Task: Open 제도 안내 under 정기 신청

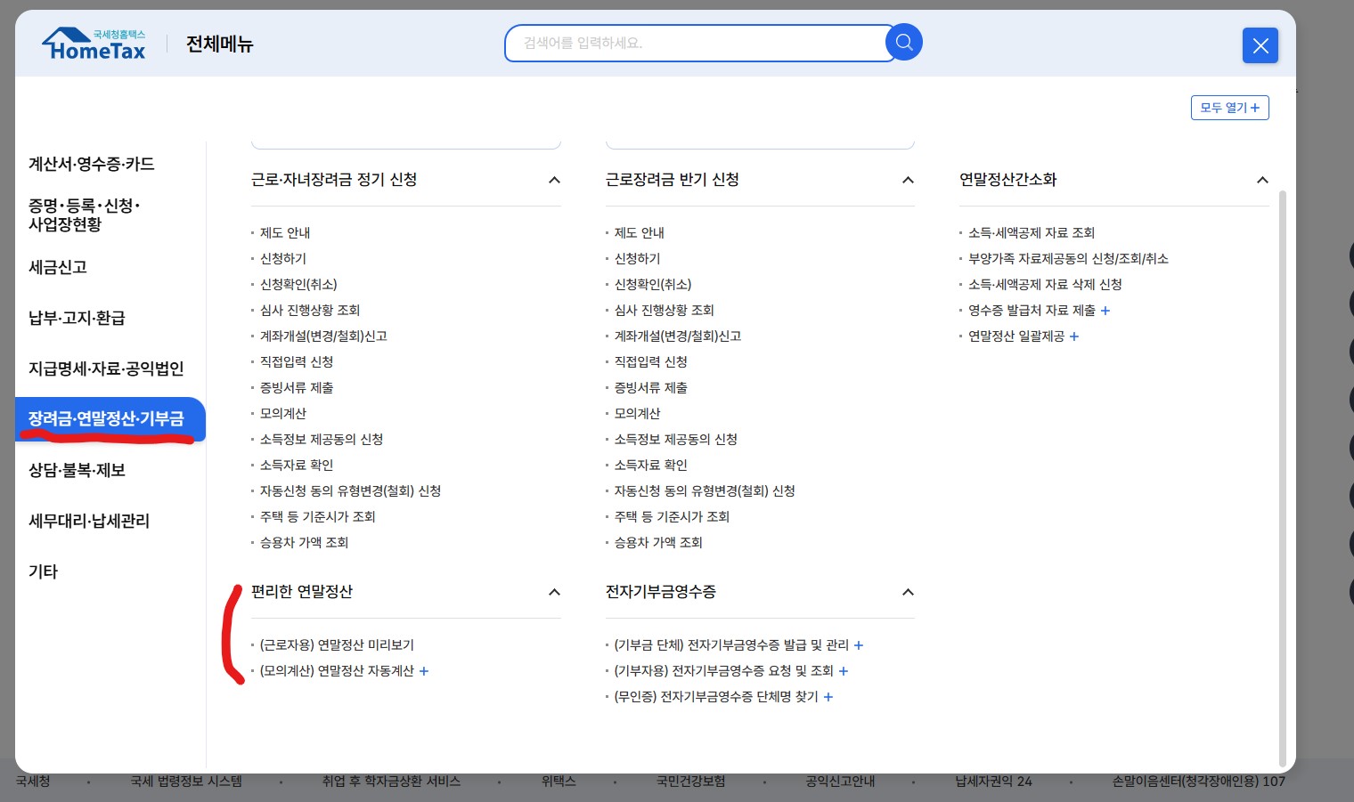Action: click(x=285, y=233)
